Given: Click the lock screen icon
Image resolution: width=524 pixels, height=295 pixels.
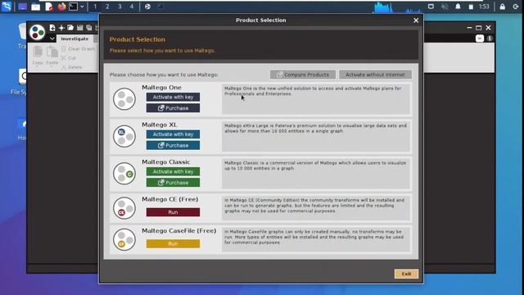Looking at the screenshot, I should pyautogui.click(x=502, y=7).
